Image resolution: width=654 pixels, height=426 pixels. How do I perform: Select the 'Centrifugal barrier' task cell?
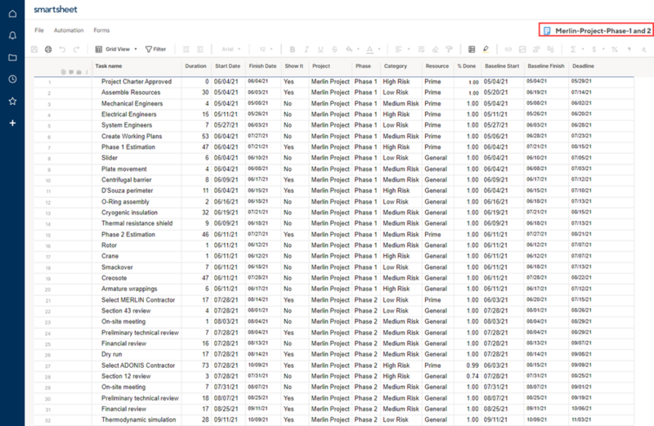tap(137, 180)
